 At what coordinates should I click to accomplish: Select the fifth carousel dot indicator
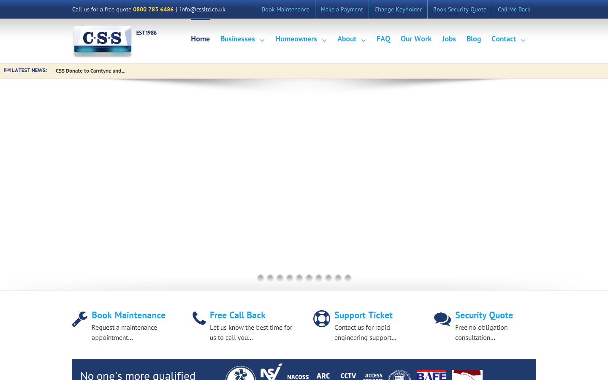[x=299, y=278]
